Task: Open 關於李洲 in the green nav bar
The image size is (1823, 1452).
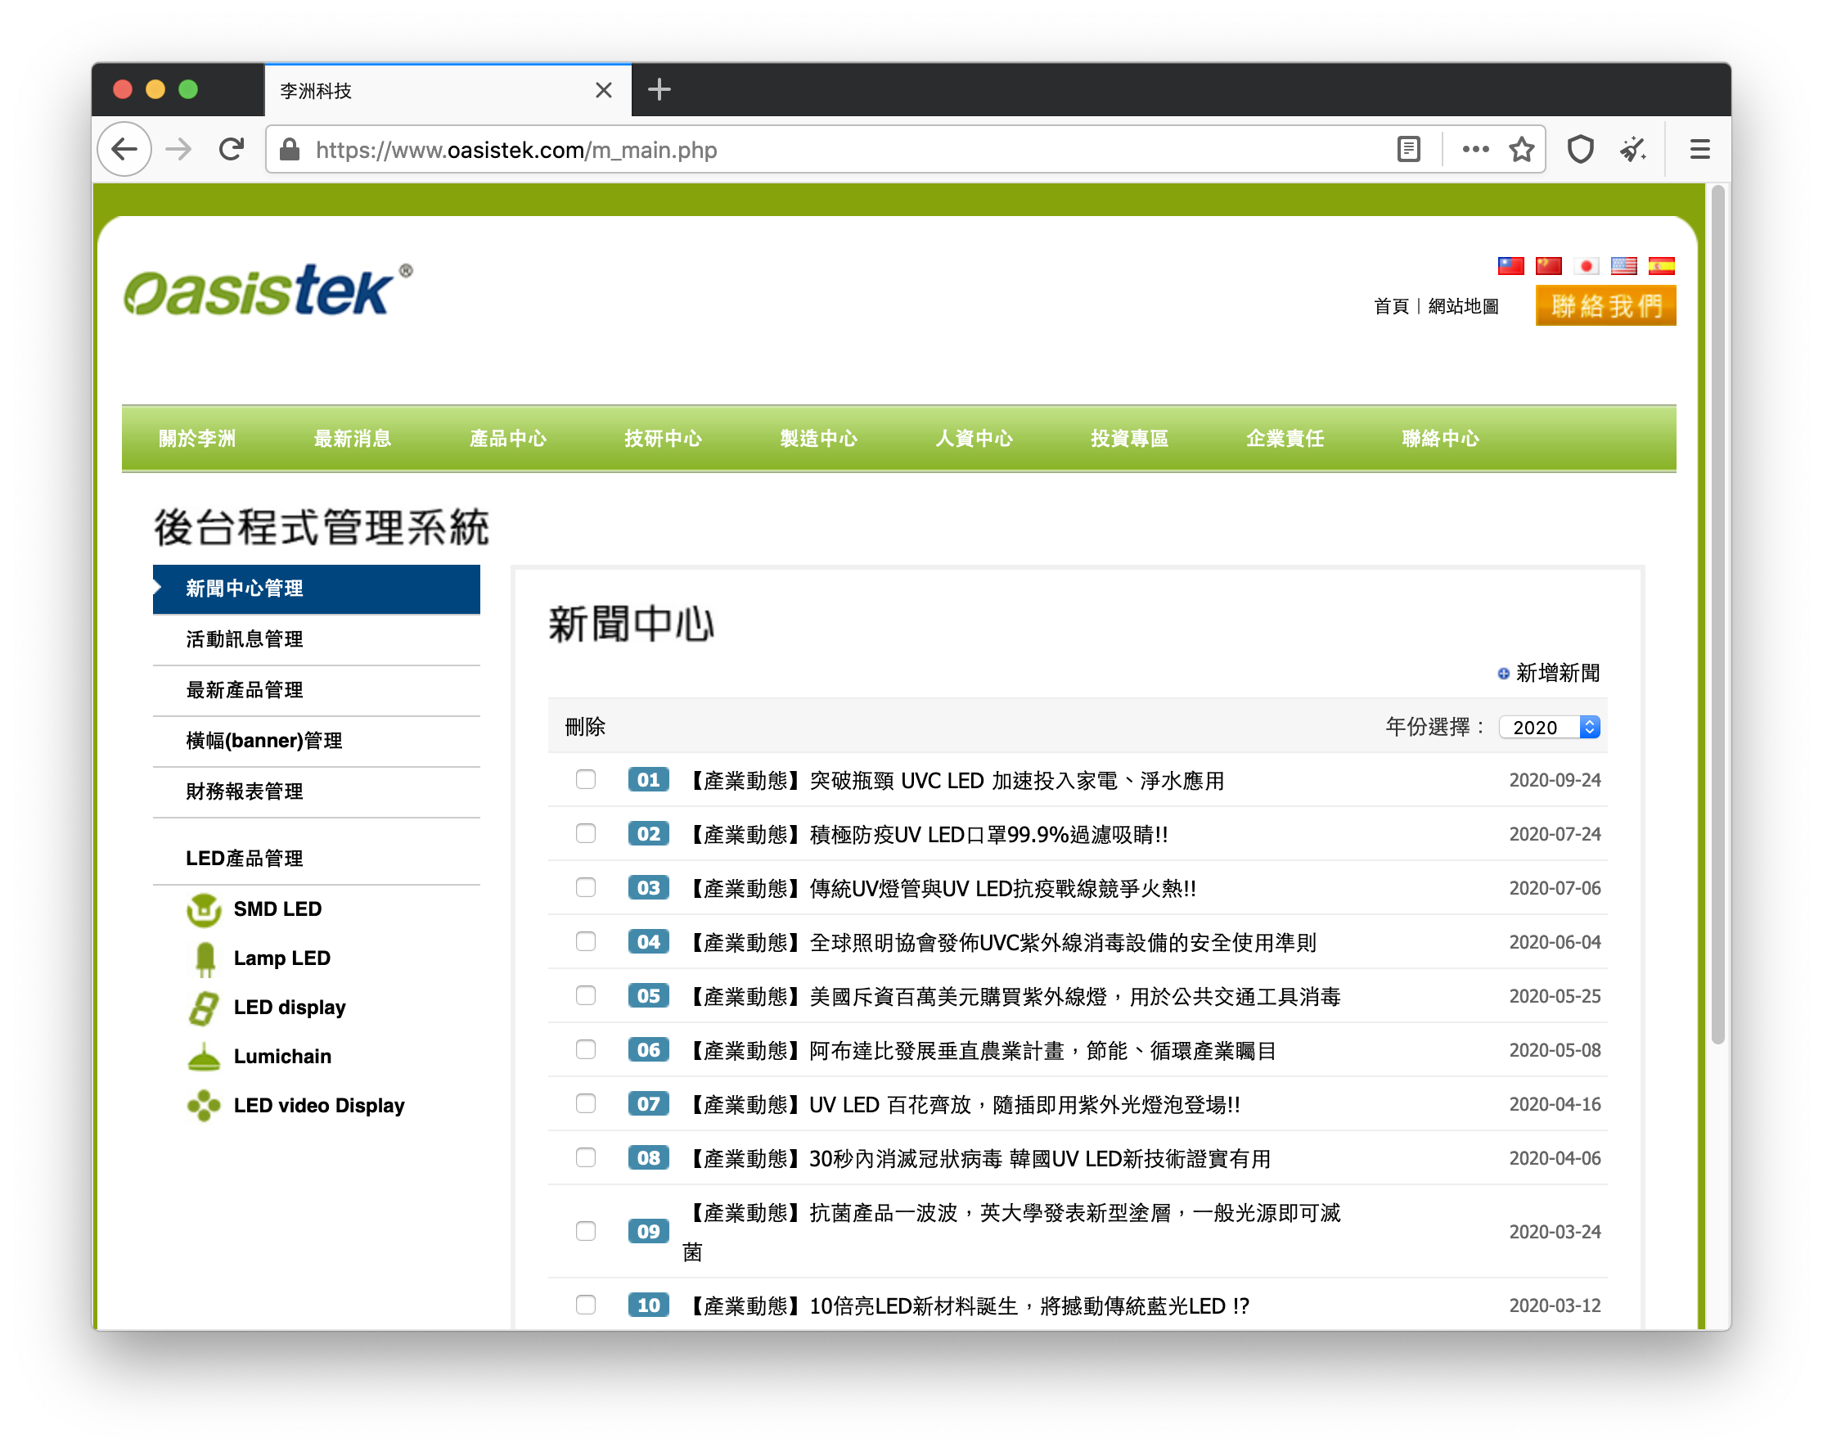Action: (x=197, y=438)
